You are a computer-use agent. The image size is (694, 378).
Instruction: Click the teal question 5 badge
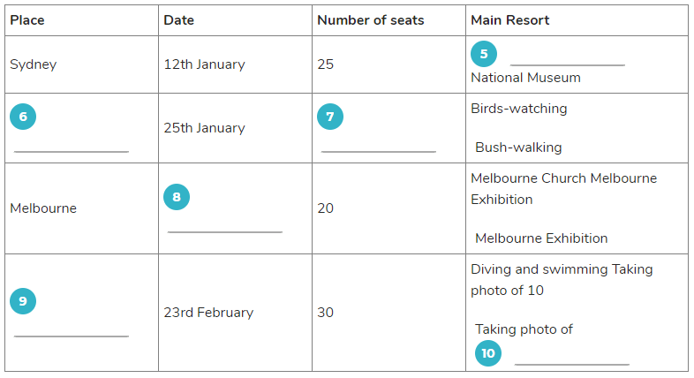(483, 54)
